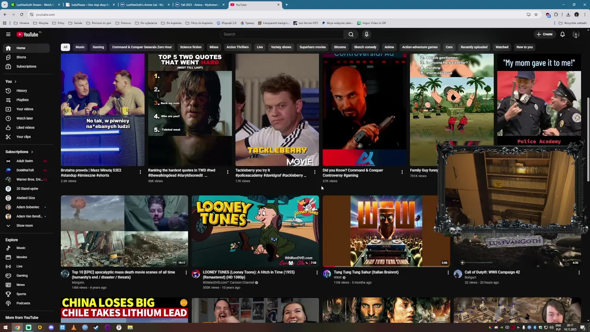590x332 pixels.
Task: Select the All filter chip
Action: (x=65, y=47)
